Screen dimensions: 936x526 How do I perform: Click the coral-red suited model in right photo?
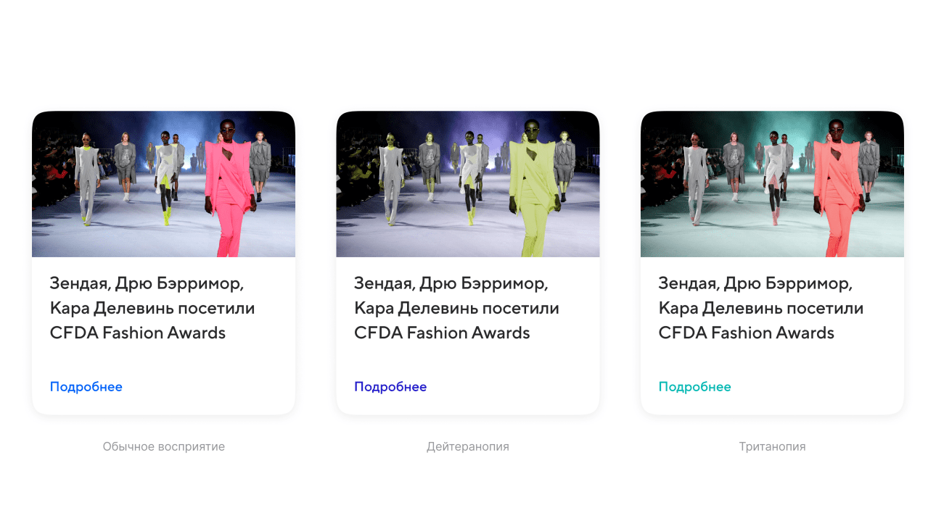tap(838, 190)
